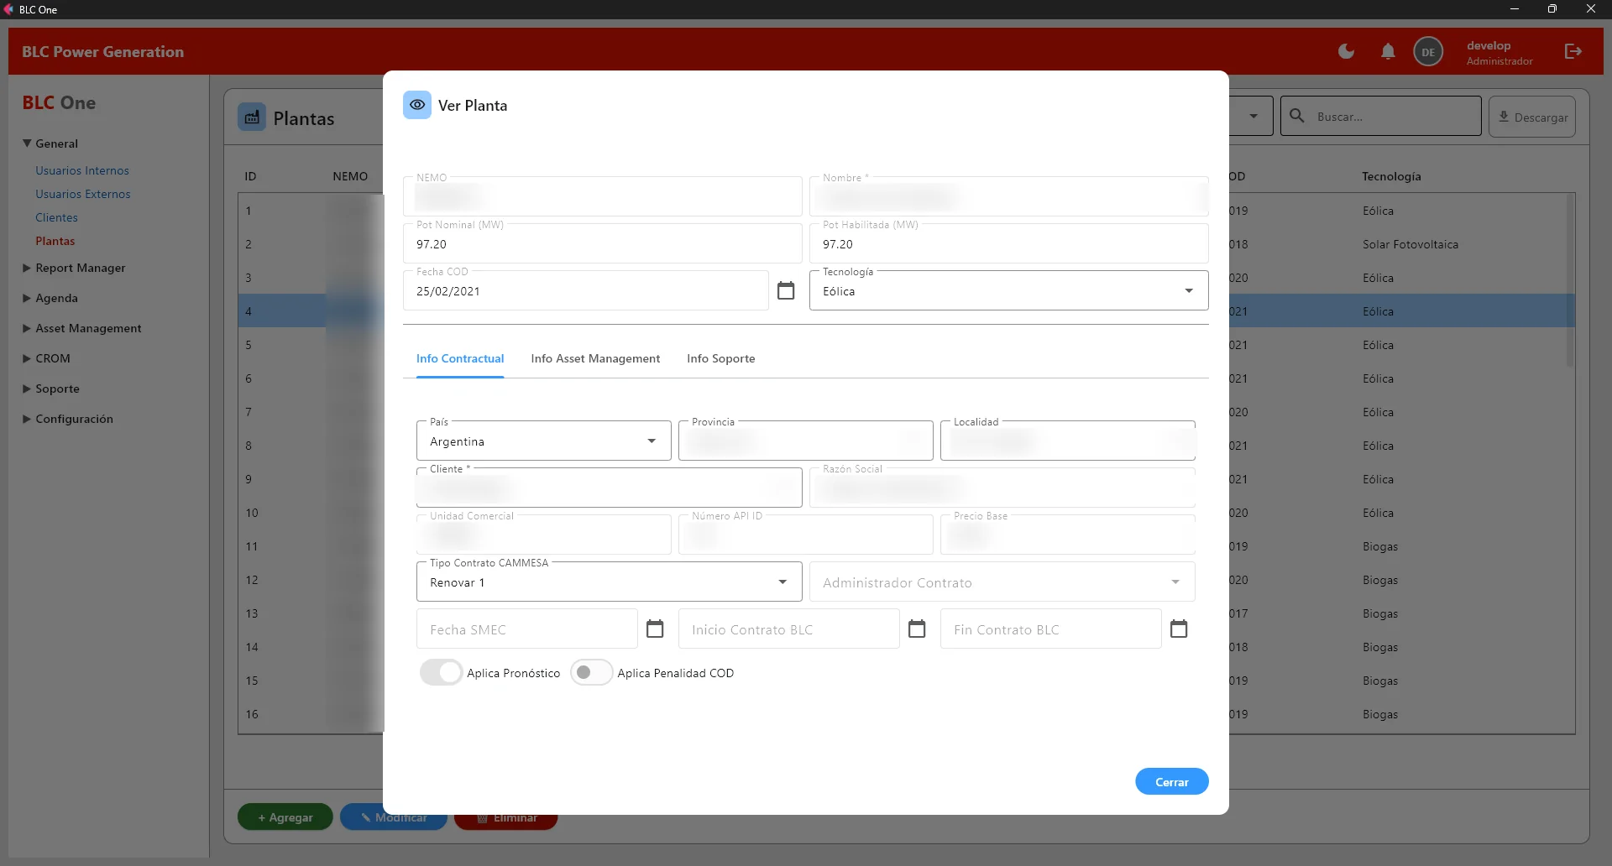Click the Cerrar button
The height and width of the screenshot is (866, 1612).
coord(1171,781)
